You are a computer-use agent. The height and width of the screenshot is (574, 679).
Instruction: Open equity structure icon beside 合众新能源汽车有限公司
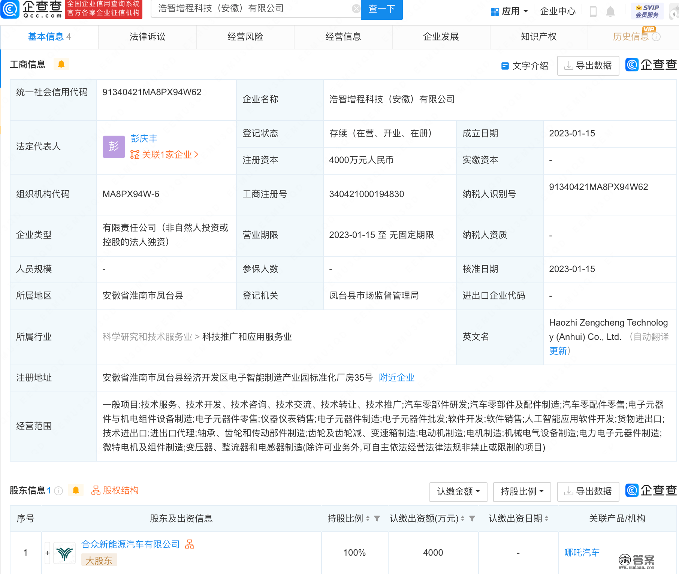(190, 544)
